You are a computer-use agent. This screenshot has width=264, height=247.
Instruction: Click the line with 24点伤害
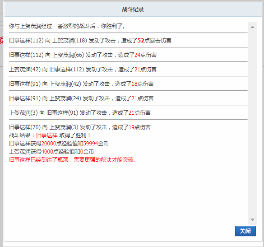tap(83, 55)
